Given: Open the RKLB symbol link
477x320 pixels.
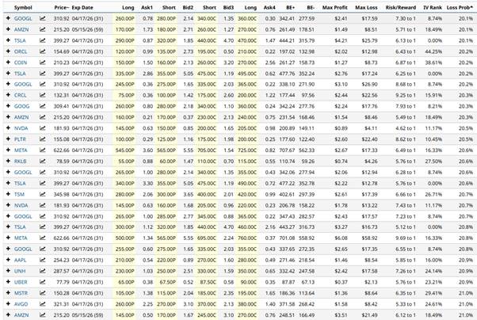Looking at the screenshot, I should [21, 162].
